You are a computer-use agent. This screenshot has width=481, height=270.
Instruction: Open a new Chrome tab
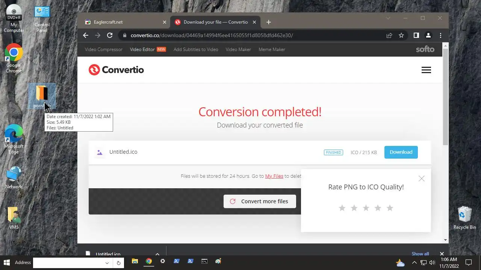pos(268,22)
